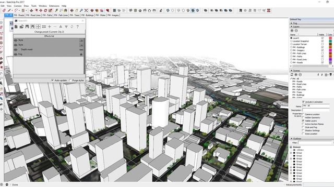
Task: Click Outliner Filter input field
Action: point(315,143)
